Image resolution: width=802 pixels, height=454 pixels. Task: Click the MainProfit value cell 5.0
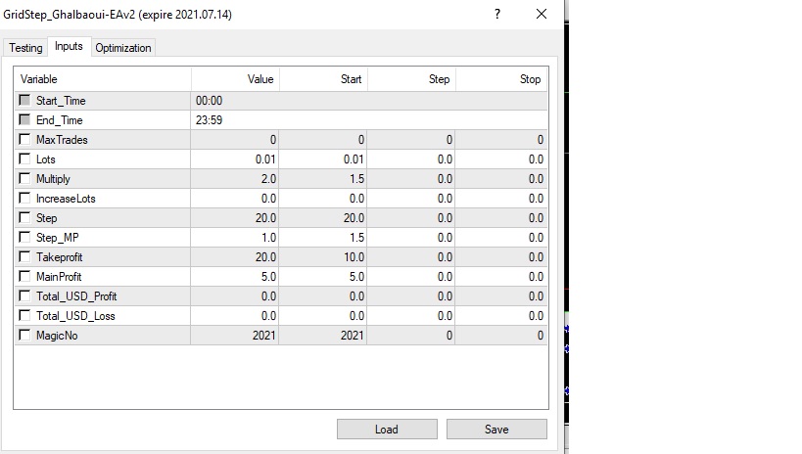pos(235,277)
